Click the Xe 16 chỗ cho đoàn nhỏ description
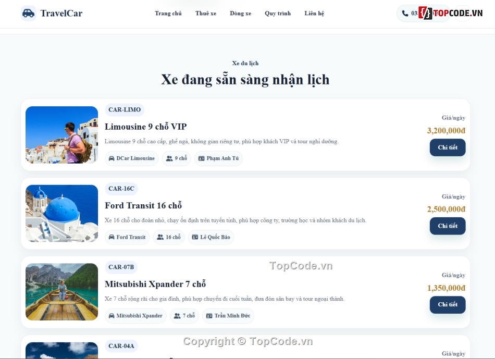Image resolution: width=495 pixels, height=359 pixels. tap(236, 220)
